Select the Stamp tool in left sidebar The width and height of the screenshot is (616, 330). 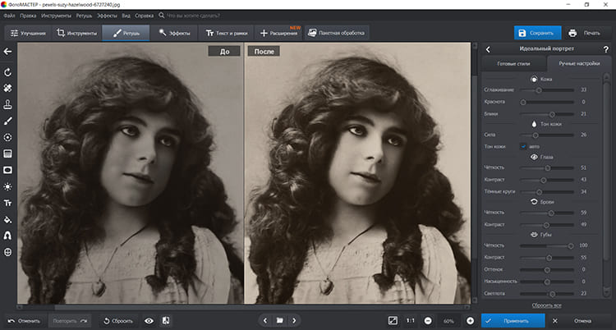[x=7, y=104]
